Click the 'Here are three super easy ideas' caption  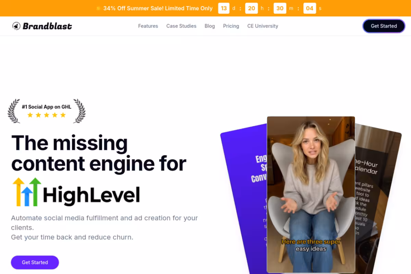(311, 245)
